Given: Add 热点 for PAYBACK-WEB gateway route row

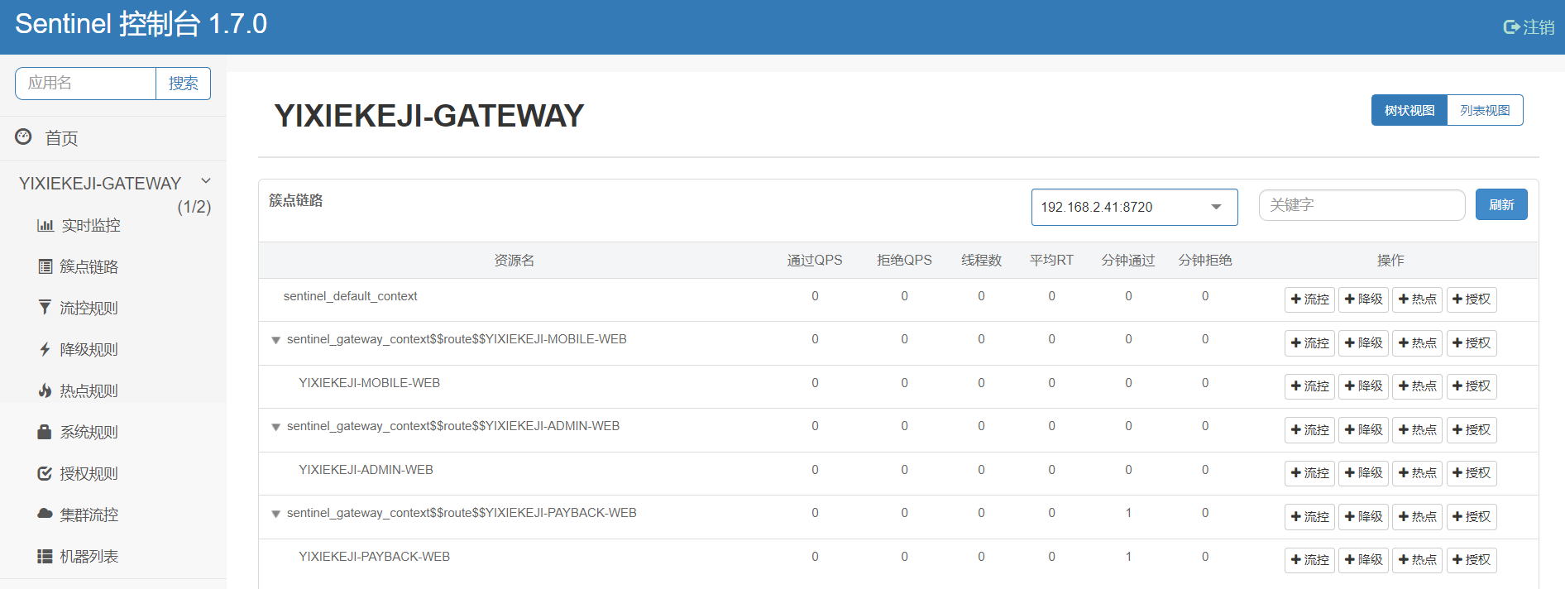Looking at the screenshot, I should click(1417, 517).
